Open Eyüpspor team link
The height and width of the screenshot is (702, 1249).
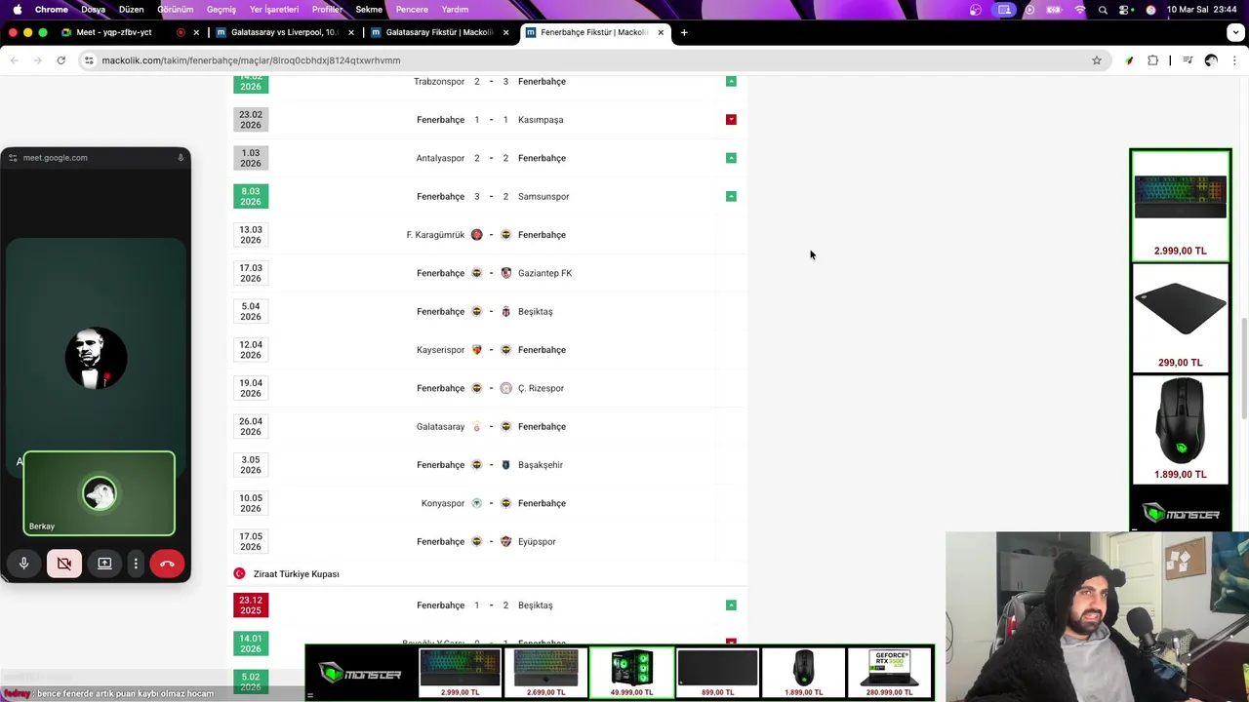pos(537,542)
